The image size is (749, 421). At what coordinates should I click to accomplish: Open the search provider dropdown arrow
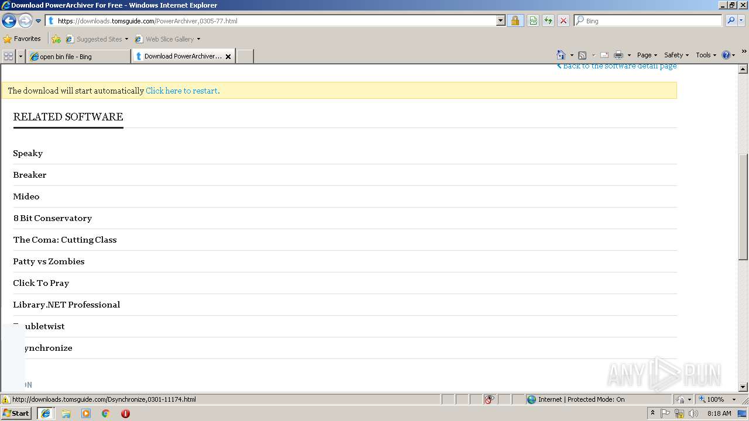coord(741,20)
